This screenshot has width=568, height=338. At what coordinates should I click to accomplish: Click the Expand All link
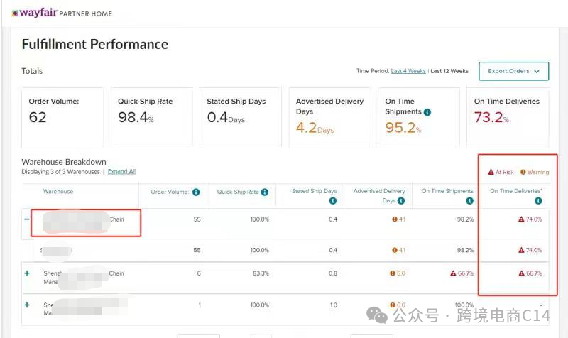point(121,172)
